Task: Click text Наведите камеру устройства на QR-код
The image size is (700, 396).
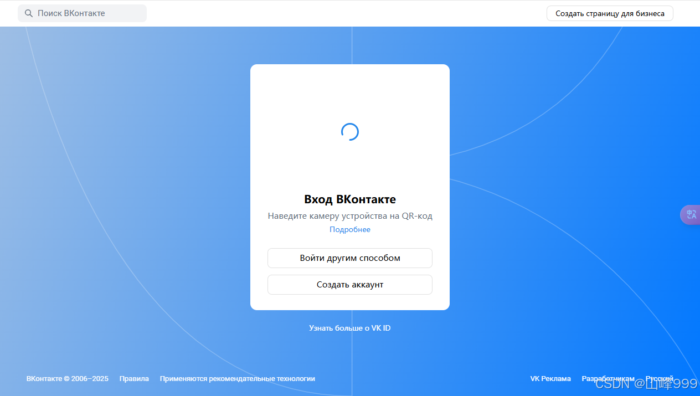Action: tap(350, 216)
